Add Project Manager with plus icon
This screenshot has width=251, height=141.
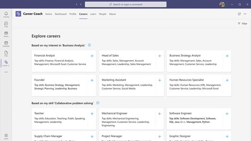coord(160,137)
